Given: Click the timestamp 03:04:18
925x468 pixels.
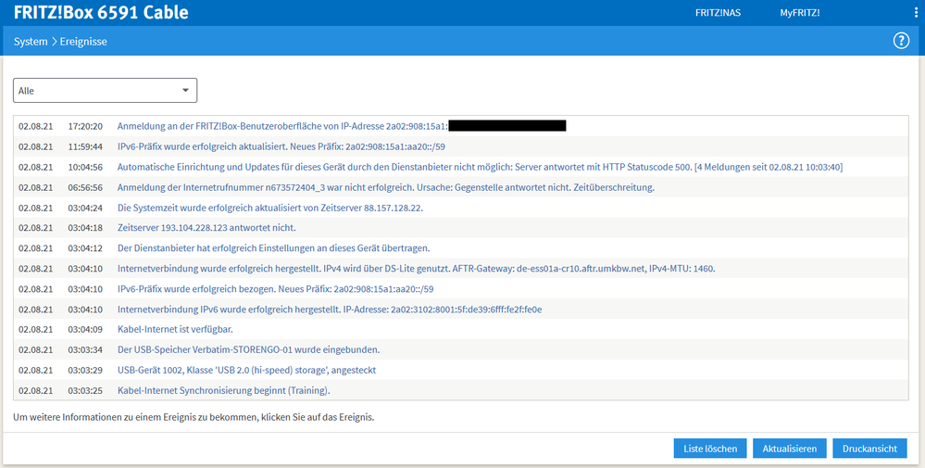Looking at the screenshot, I should [85, 228].
